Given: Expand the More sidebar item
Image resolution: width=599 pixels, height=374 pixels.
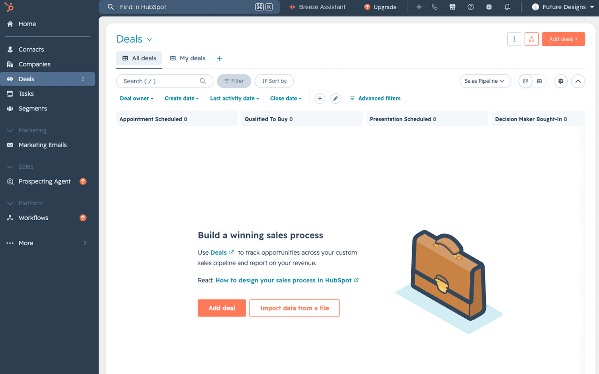Looking at the screenshot, I should pyautogui.click(x=47, y=243).
